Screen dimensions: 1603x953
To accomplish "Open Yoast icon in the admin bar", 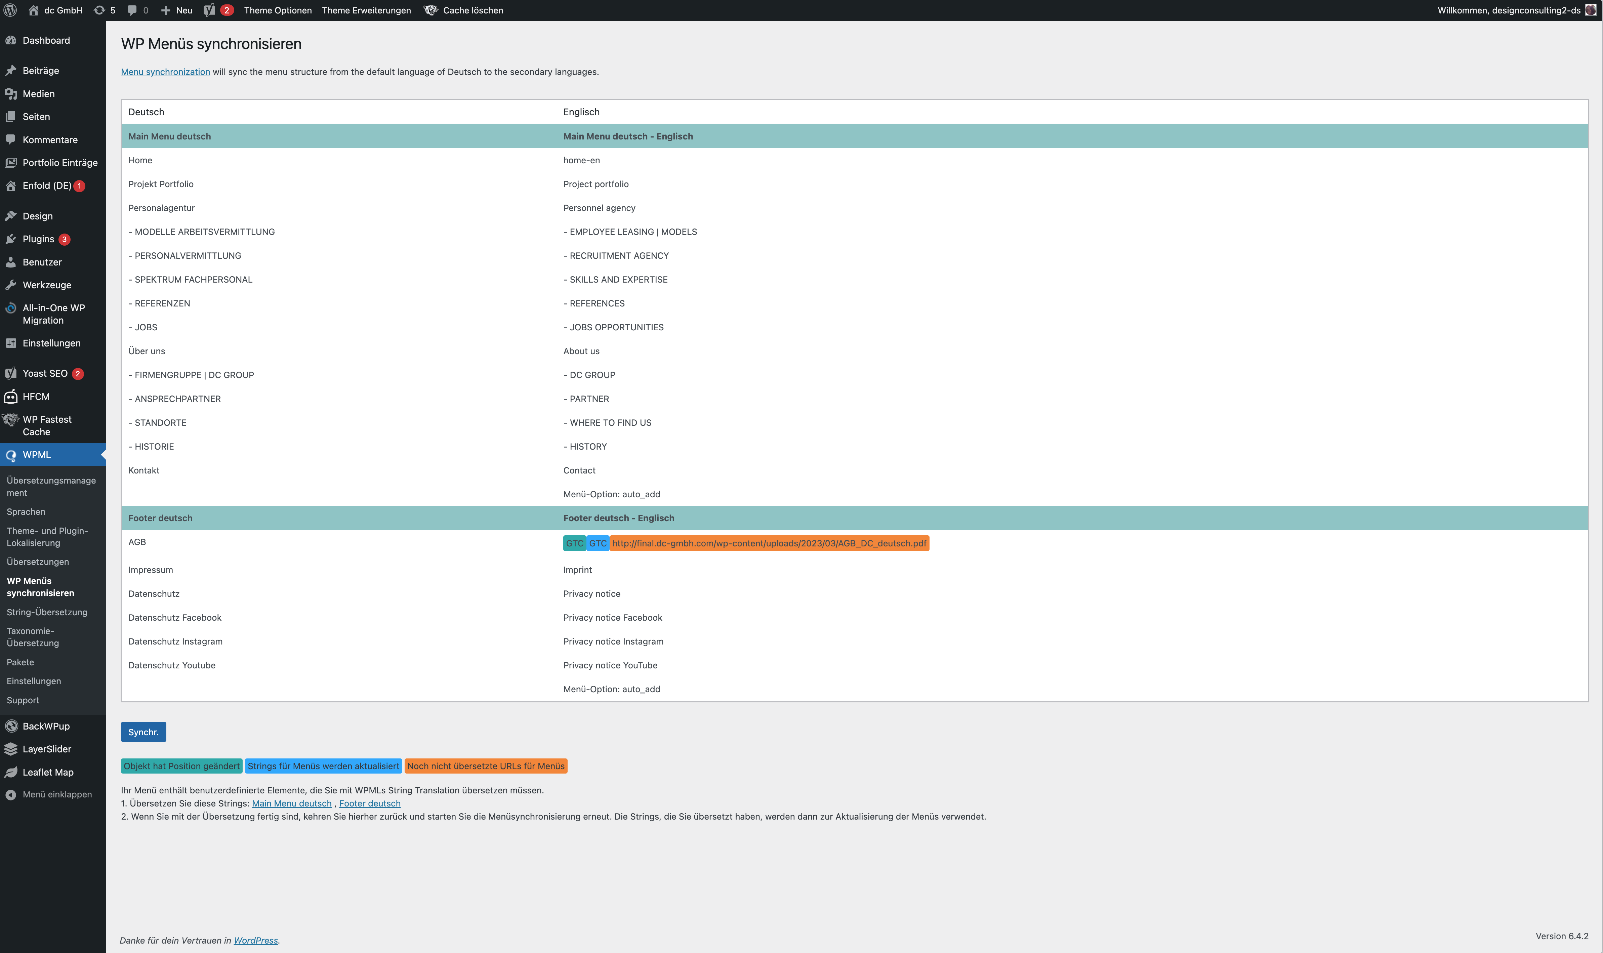I will pyautogui.click(x=209, y=10).
